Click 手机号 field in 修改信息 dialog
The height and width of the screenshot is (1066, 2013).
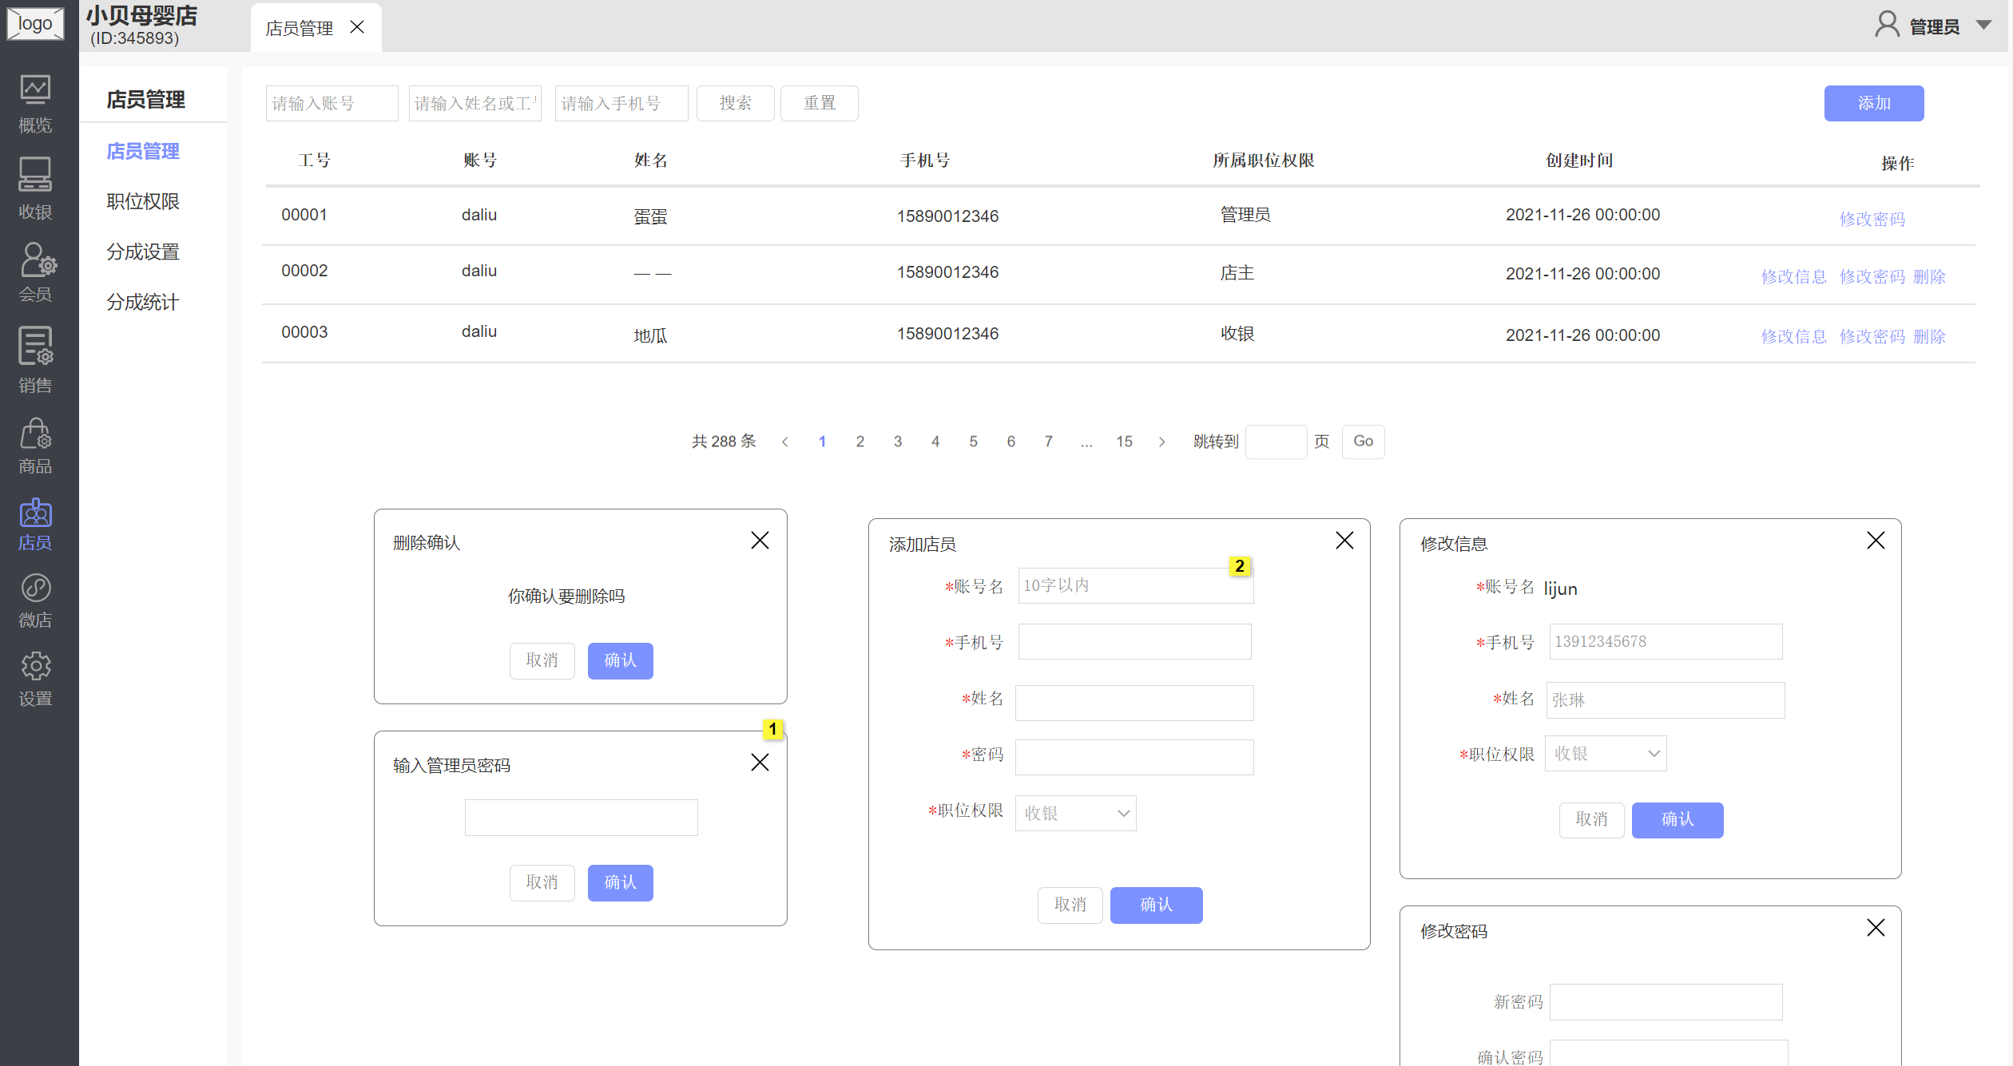coord(1666,641)
